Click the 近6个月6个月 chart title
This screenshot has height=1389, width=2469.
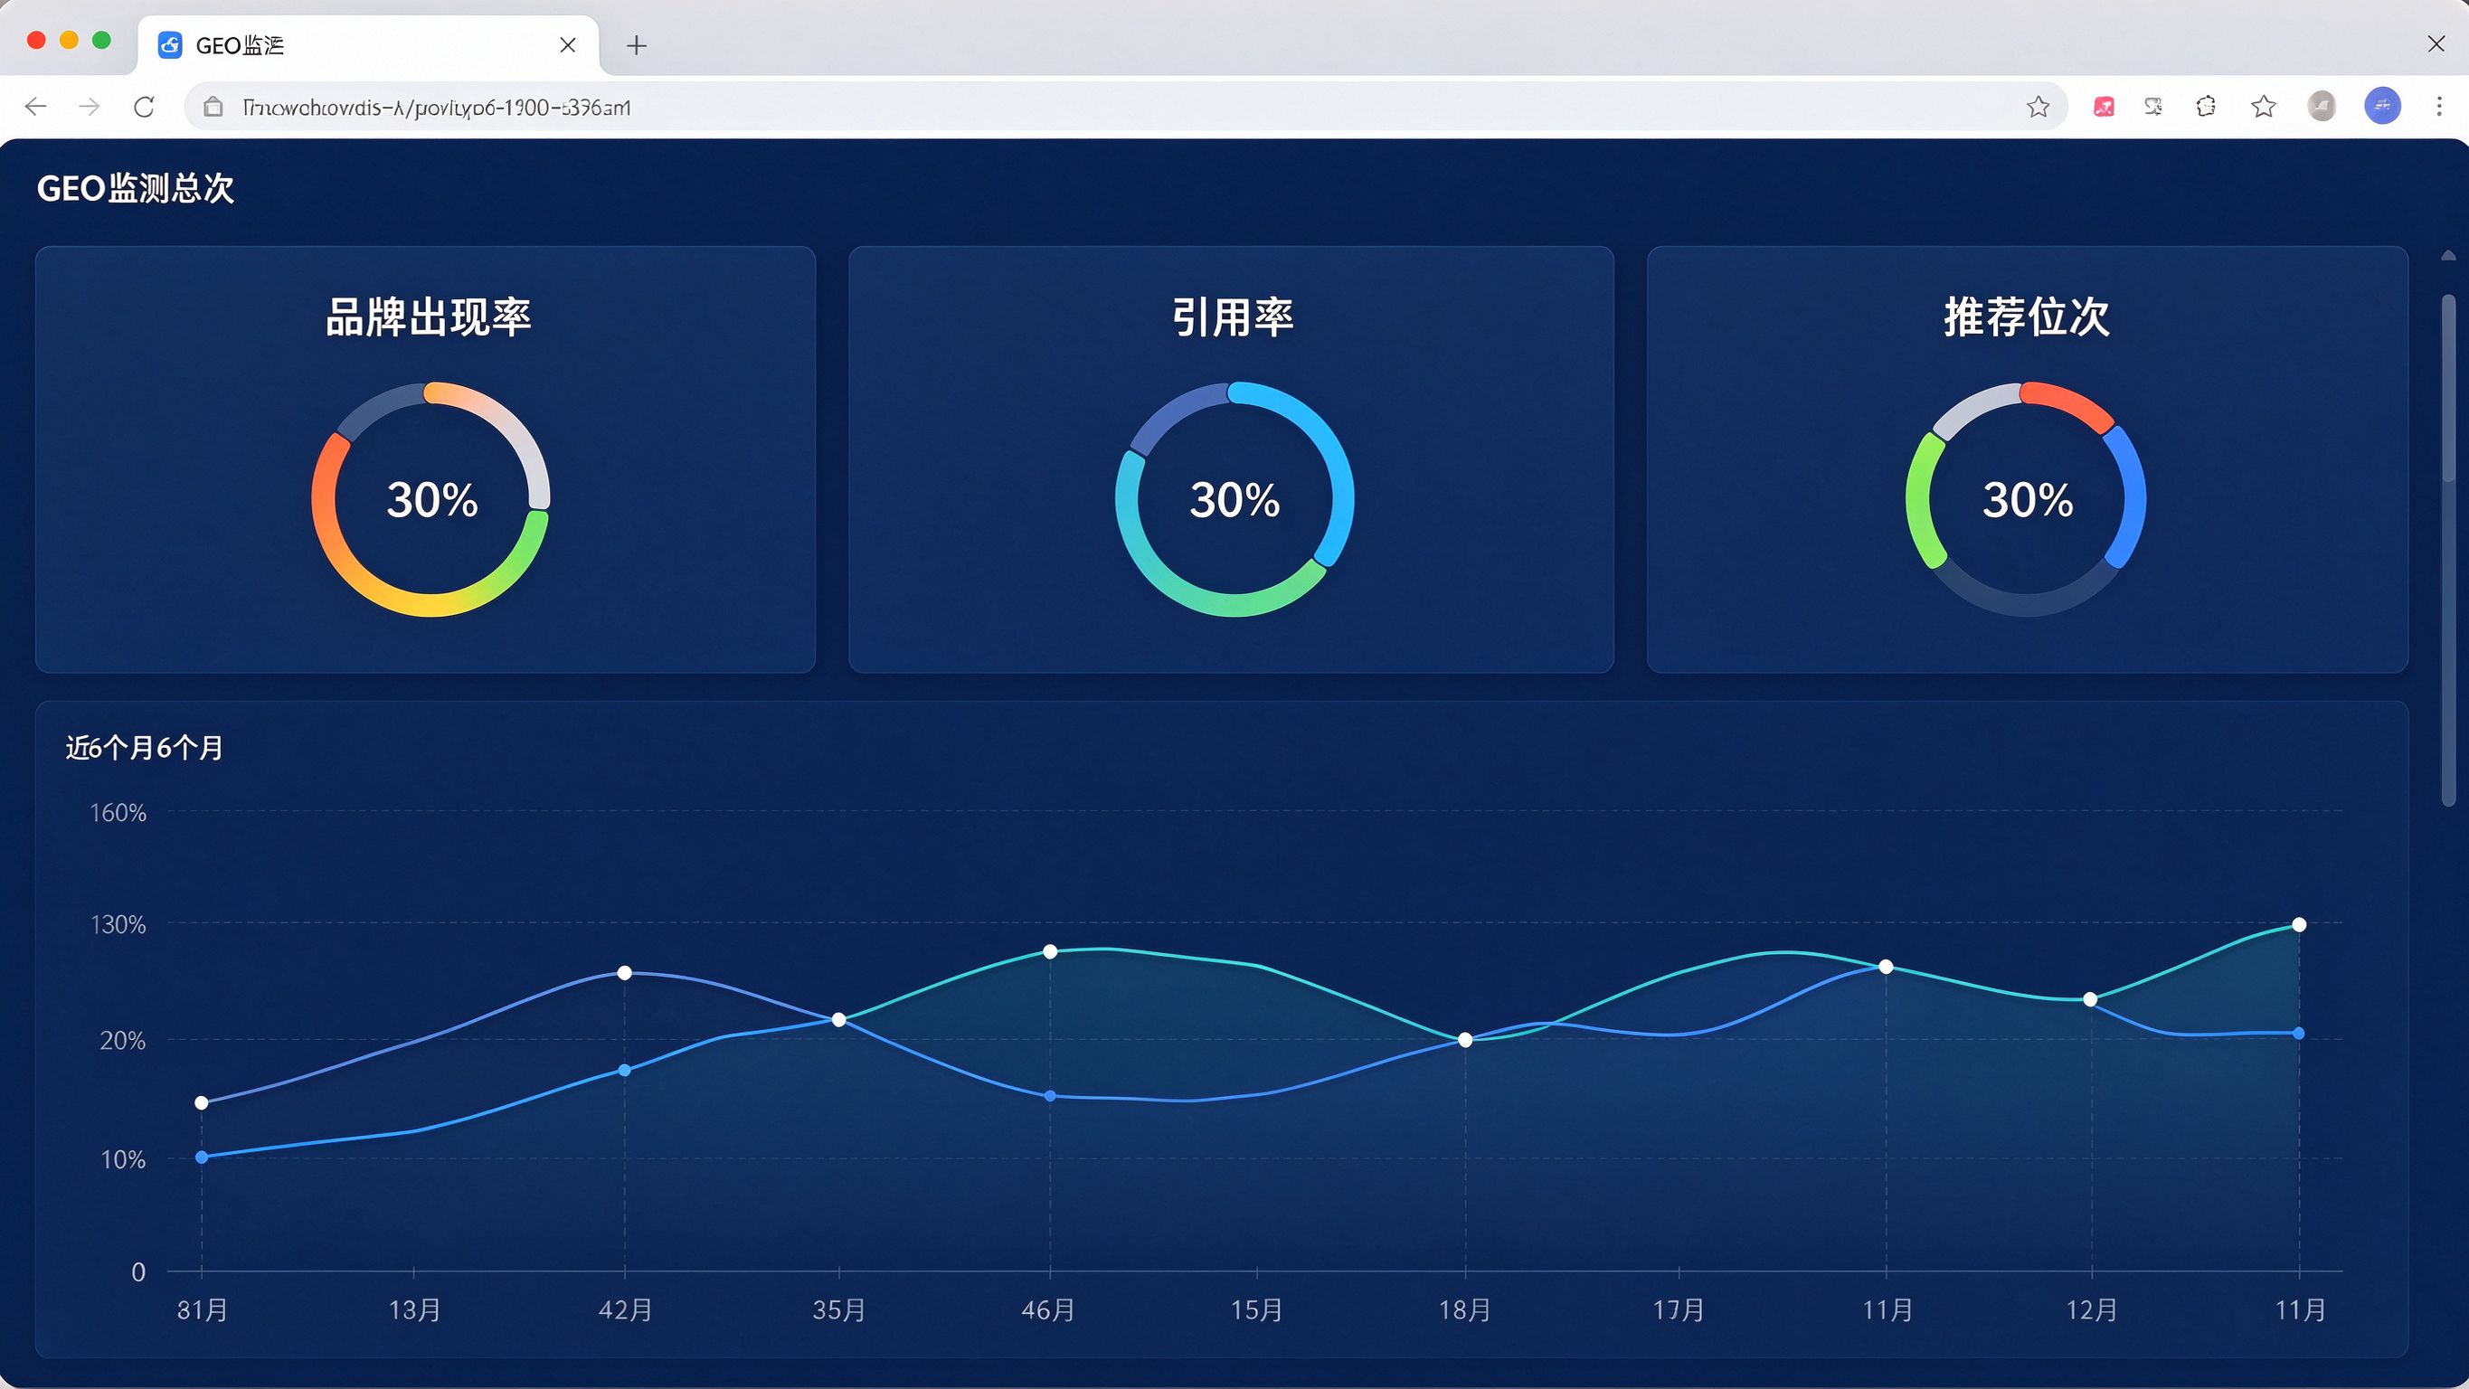(144, 748)
